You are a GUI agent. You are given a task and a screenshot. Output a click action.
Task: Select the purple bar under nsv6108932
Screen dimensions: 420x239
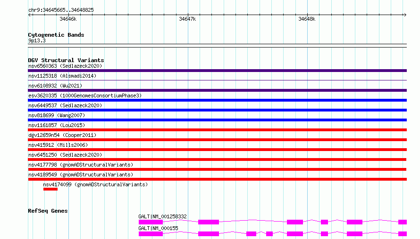point(217,90)
